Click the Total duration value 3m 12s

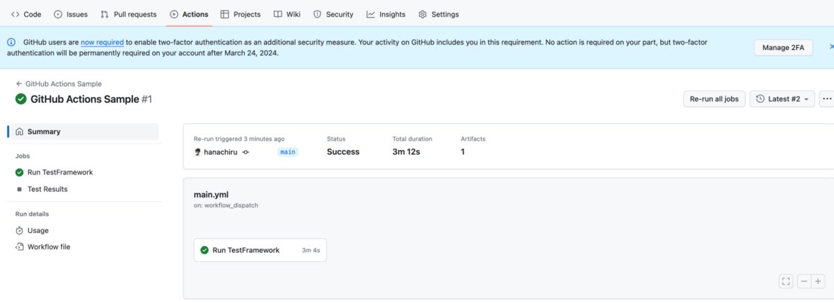[407, 151]
